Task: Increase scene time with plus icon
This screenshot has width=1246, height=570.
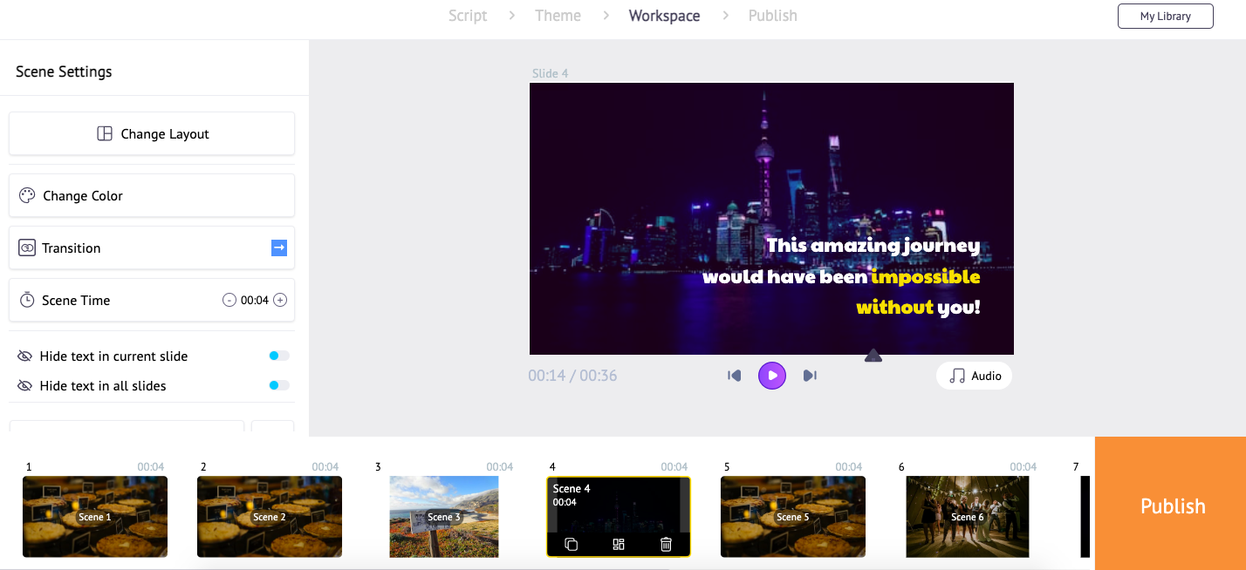Action: [x=280, y=300]
